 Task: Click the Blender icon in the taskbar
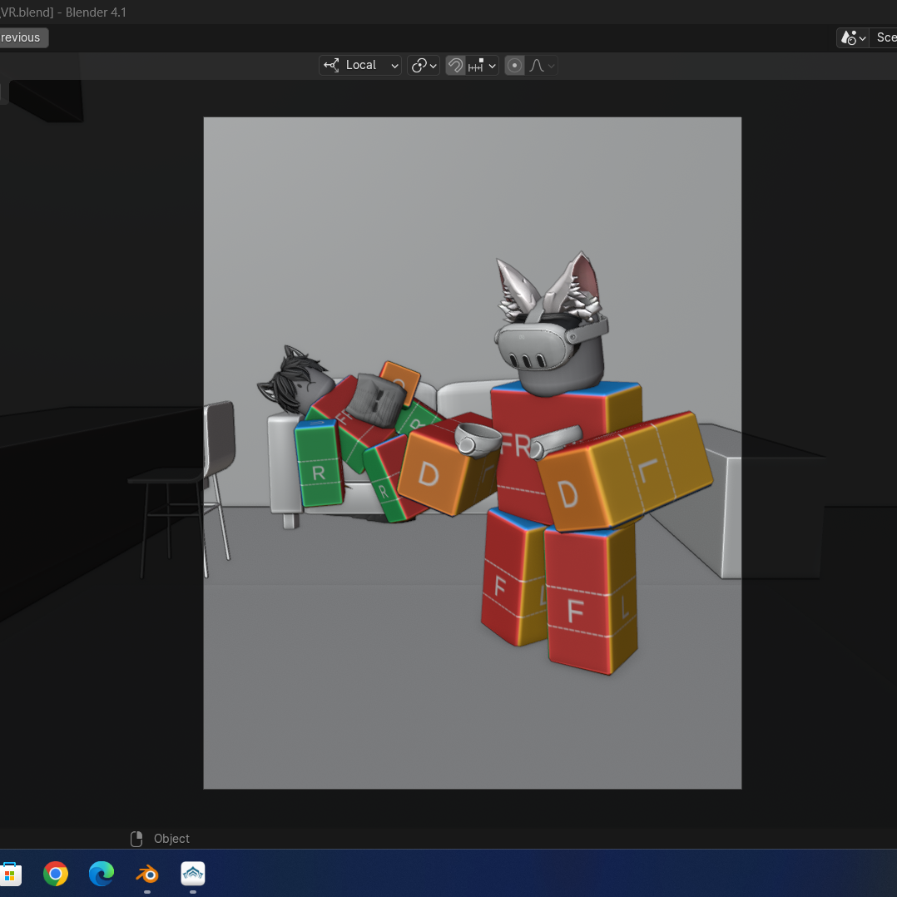[x=147, y=874]
